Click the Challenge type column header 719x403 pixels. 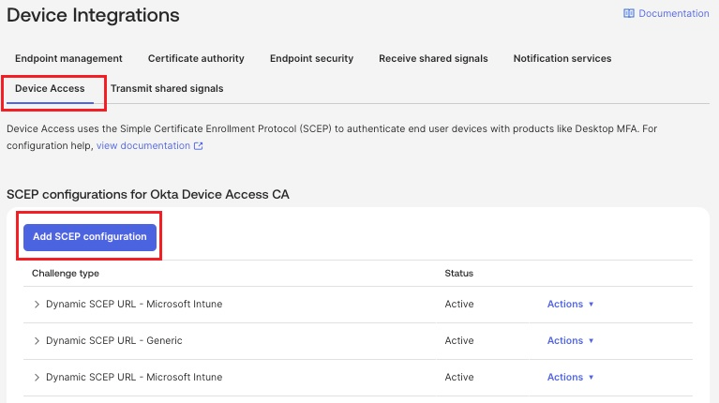[65, 274]
